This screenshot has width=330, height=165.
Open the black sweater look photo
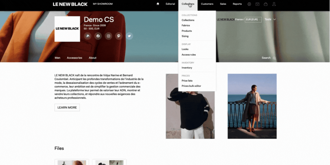[x=190, y=106]
